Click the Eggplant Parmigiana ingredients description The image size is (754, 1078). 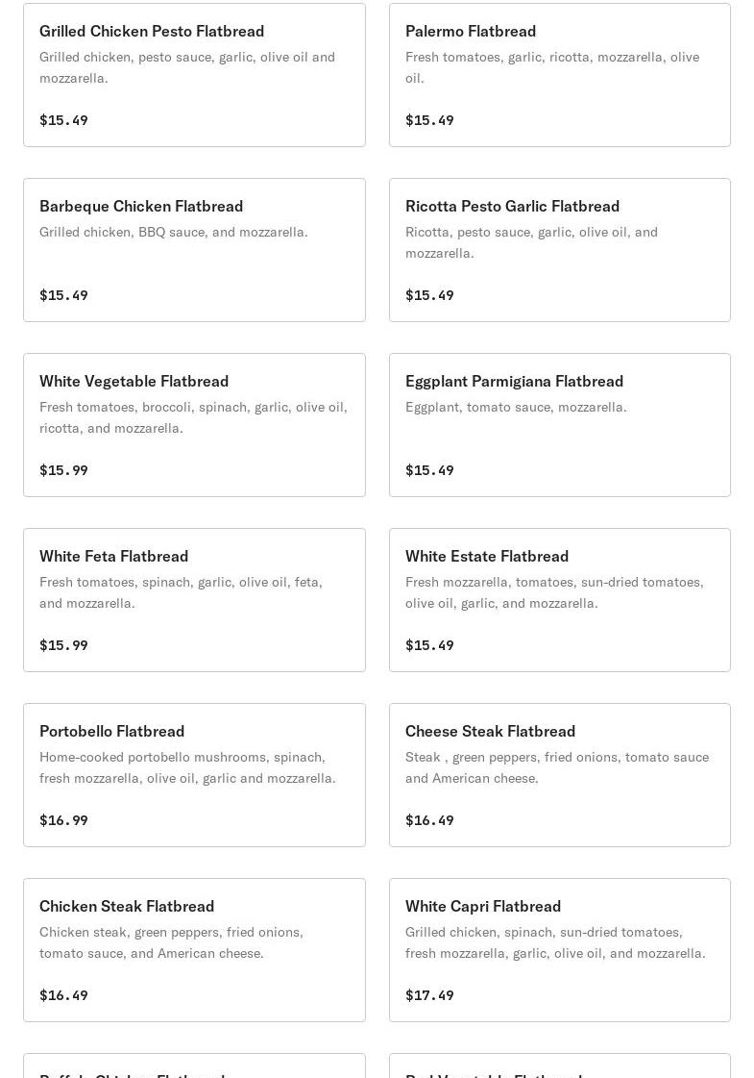coord(516,407)
